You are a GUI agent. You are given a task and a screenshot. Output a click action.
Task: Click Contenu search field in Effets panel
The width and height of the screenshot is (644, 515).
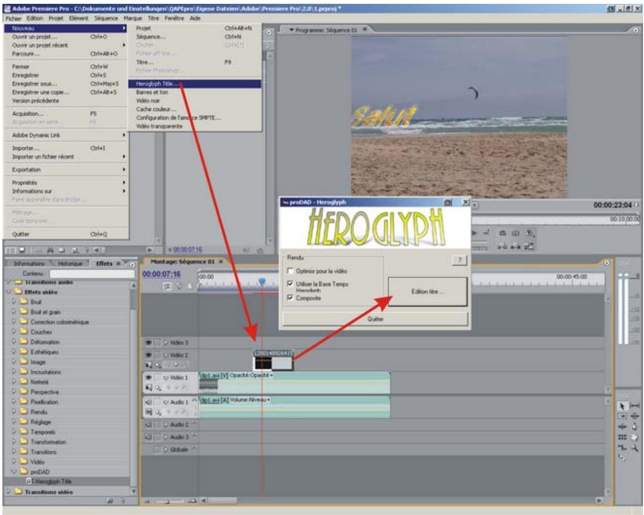point(92,274)
